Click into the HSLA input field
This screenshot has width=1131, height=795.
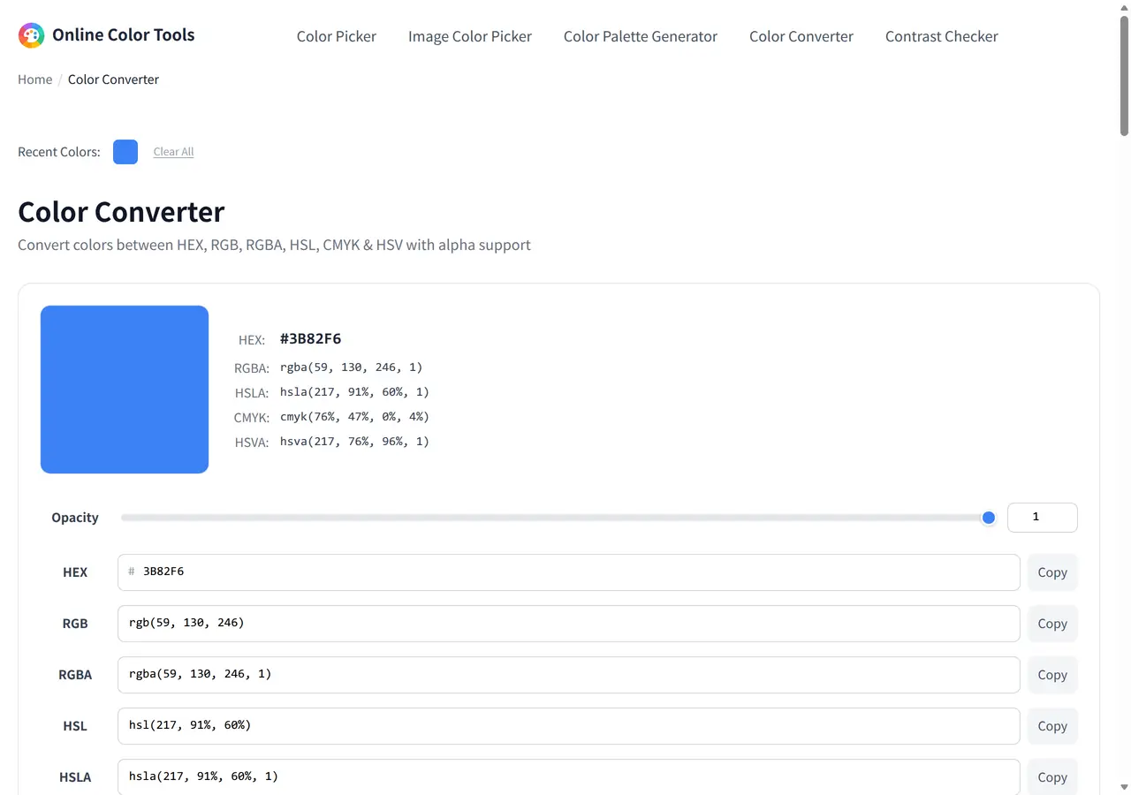tap(569, 777)
